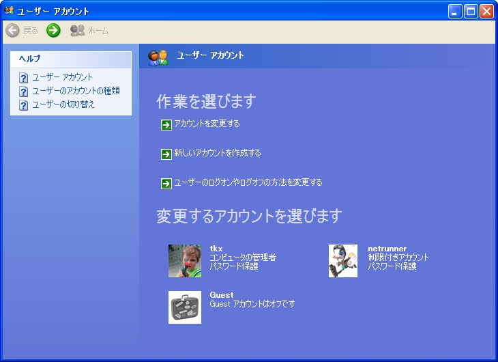Open help topic ユーザーのアカウントの種類
The height and width of the screenshot is (362, 498).
[x=76, y=91]
